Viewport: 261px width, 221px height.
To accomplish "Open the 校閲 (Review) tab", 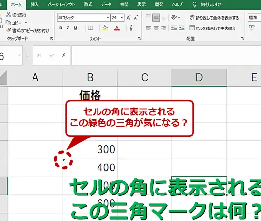I will (124, 4).
